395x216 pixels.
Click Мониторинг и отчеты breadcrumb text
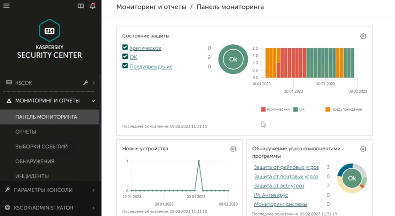click(151, 7)
